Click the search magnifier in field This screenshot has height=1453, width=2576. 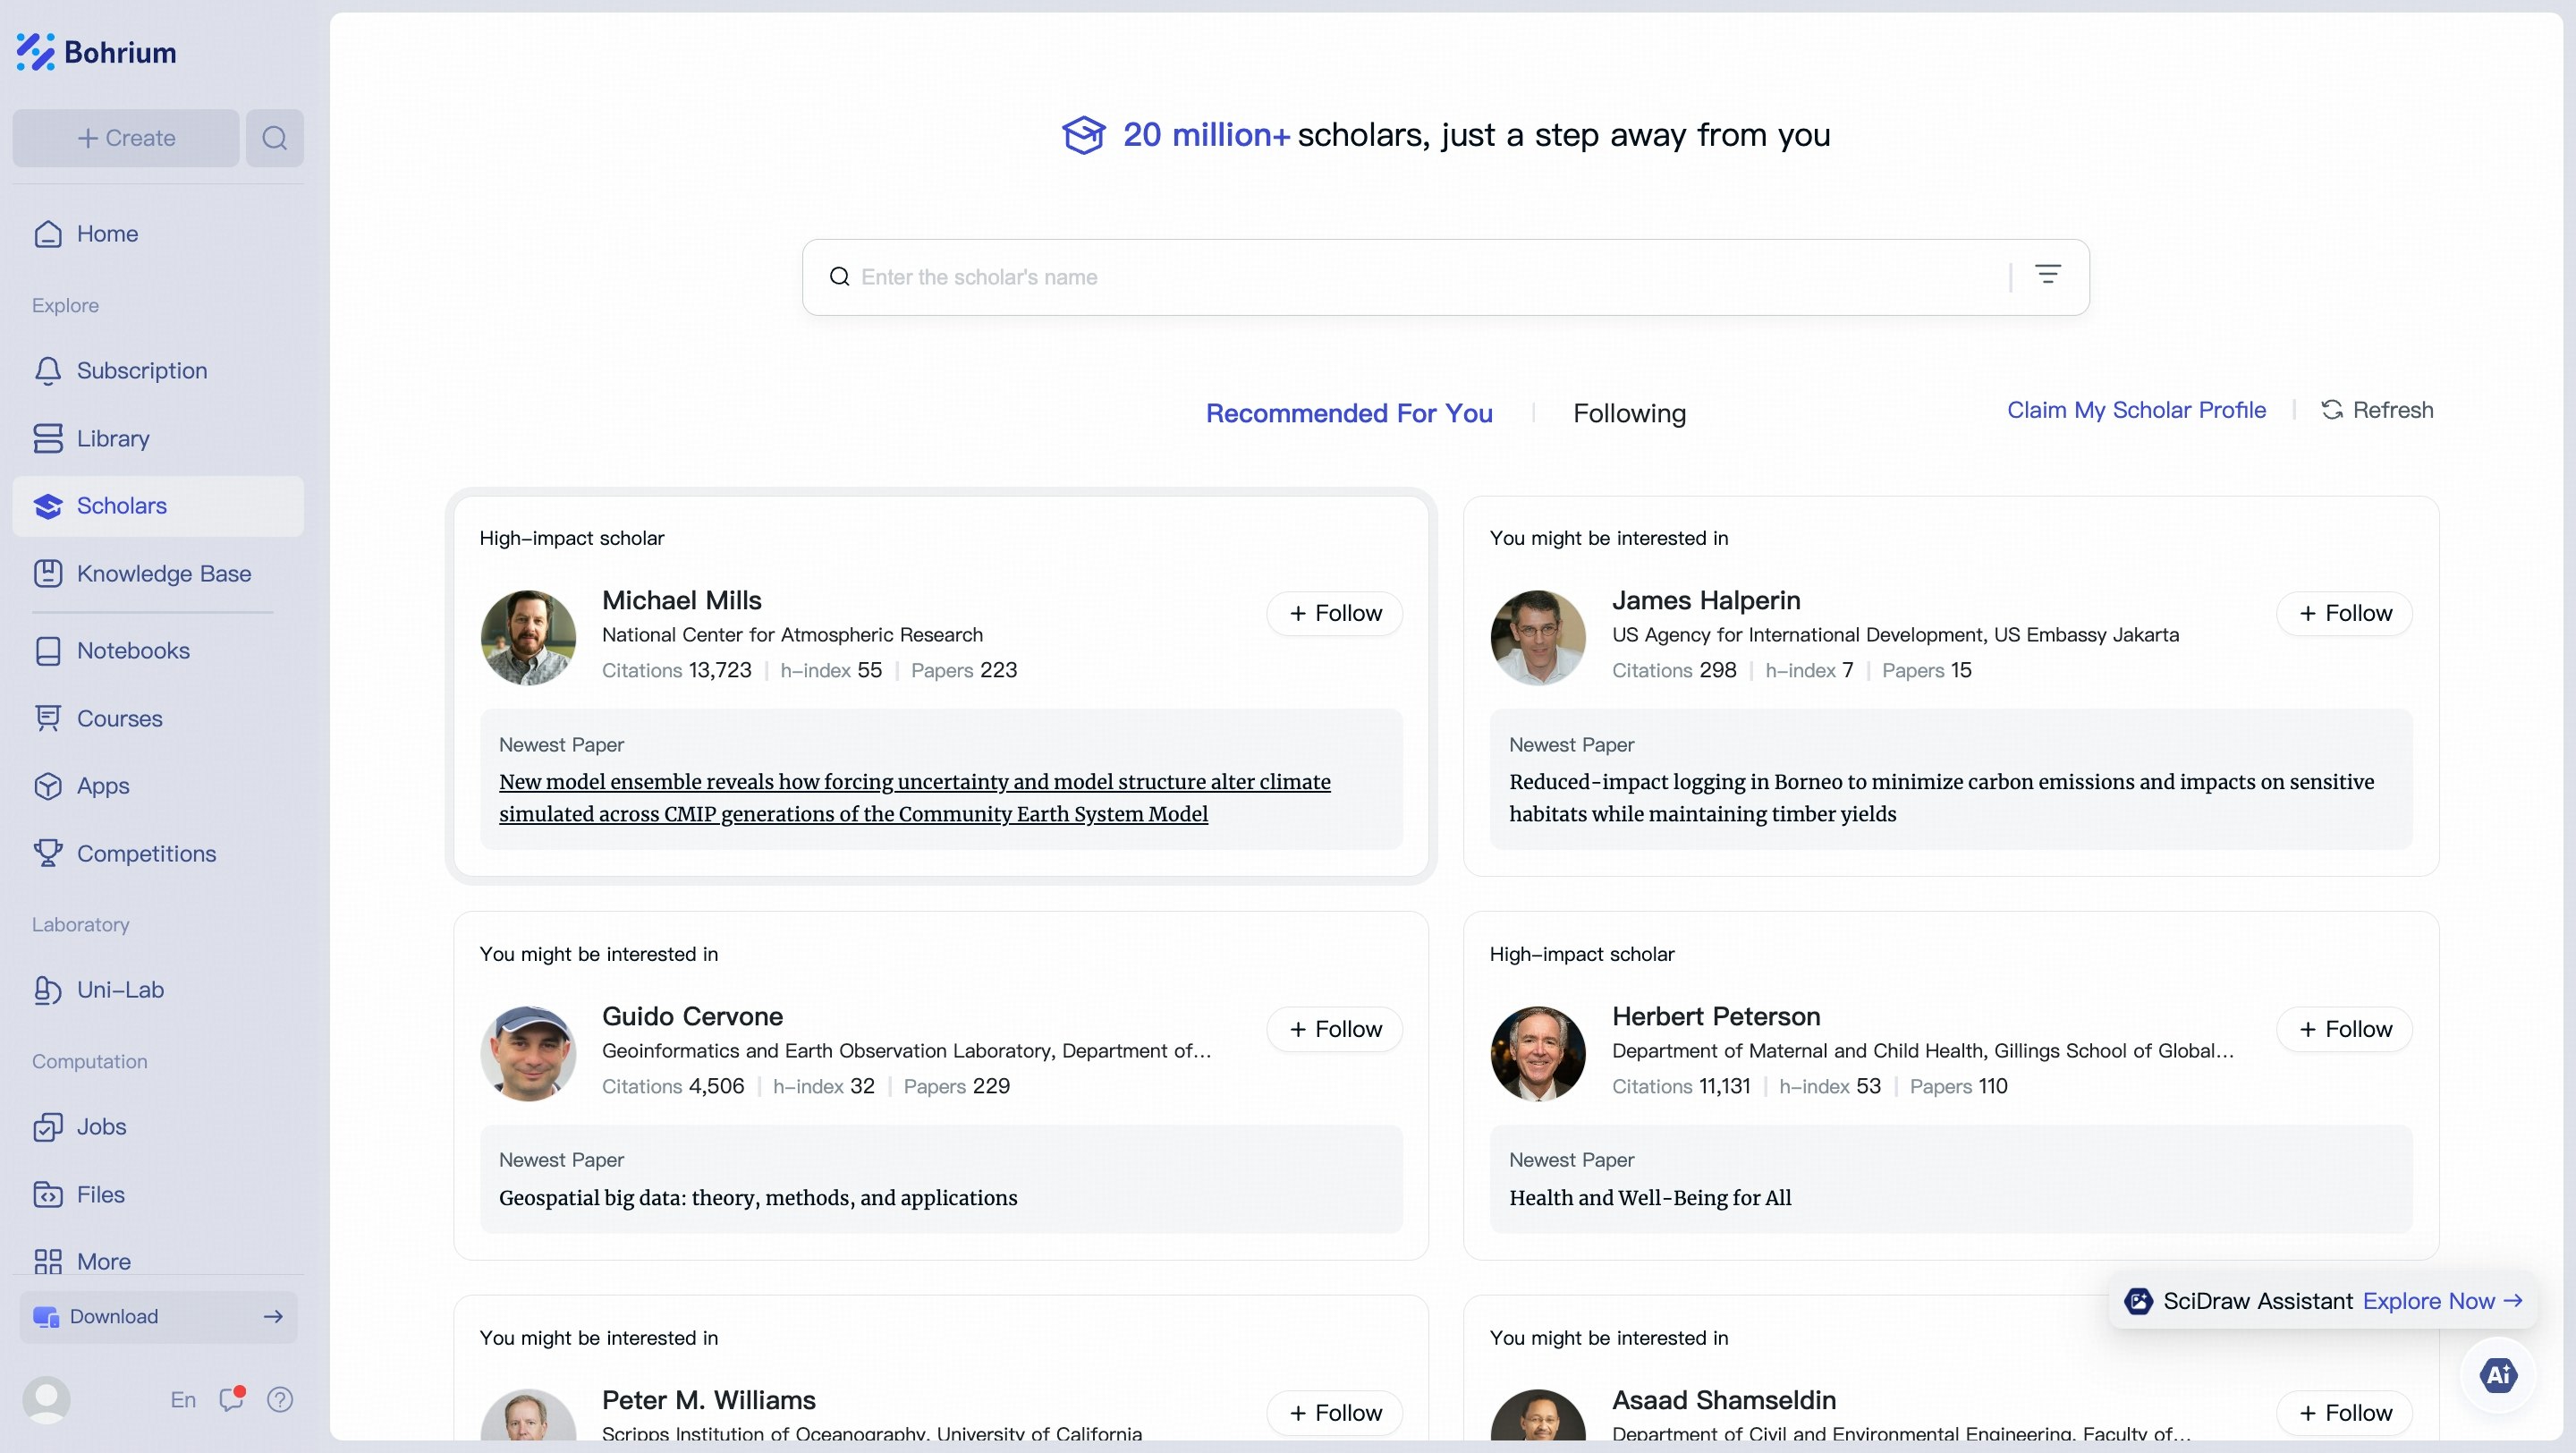point(840,277)
